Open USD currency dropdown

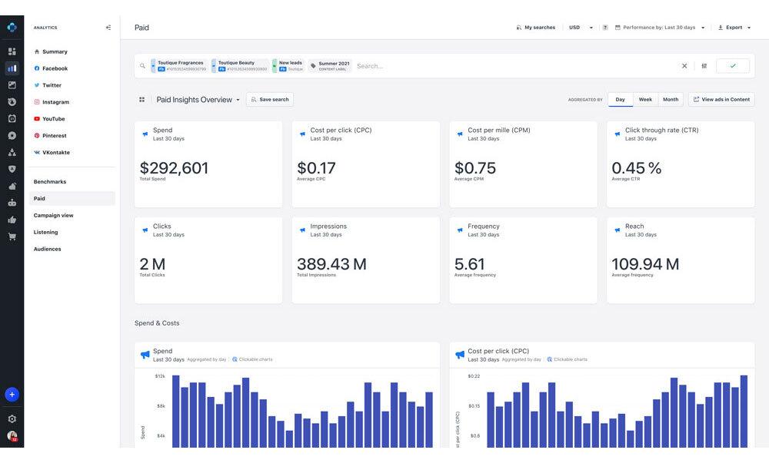click(581, 28)
